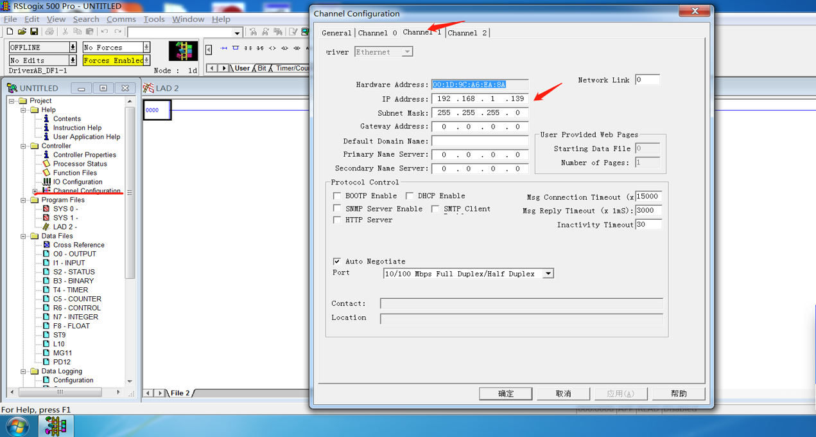Click the Inactivity Timeout field

[648, 224]
